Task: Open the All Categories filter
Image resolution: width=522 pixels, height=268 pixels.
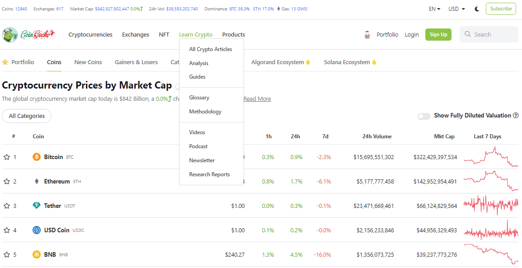Action: pos(27,116)
